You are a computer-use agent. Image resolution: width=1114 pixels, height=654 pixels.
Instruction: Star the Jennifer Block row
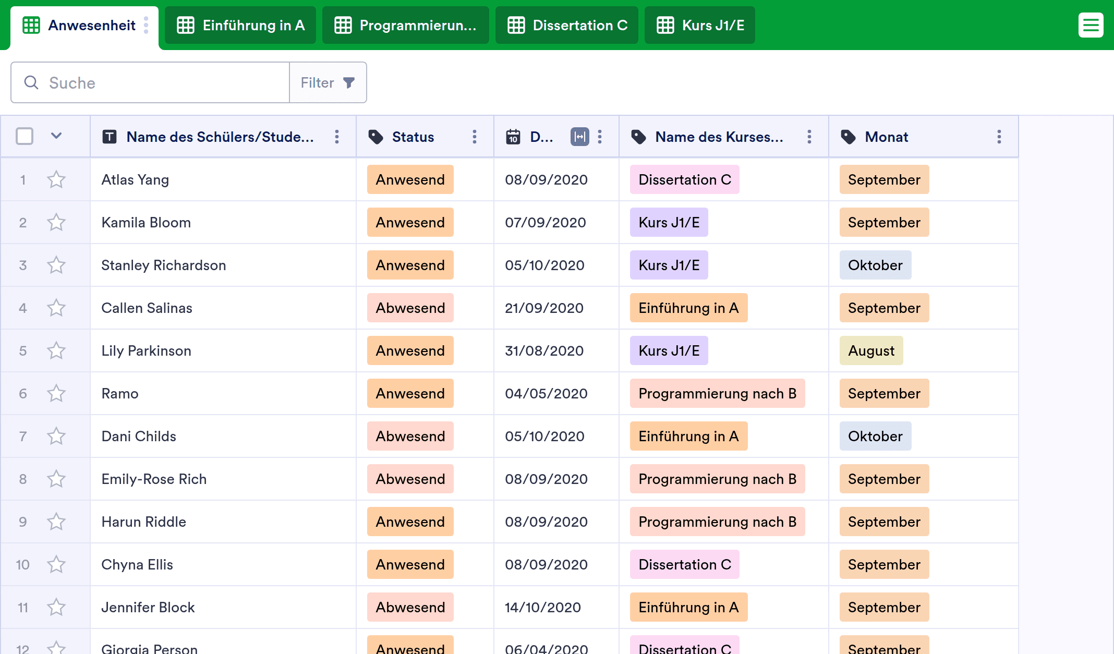56,607
